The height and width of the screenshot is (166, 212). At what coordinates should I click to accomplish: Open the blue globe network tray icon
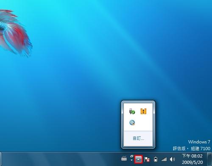pyautogui.click(x=132, y=122)
